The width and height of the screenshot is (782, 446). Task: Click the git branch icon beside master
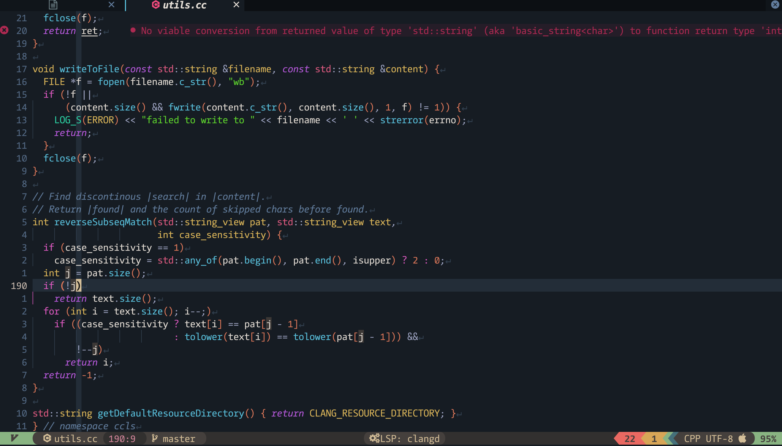click(x=155, y=438)
